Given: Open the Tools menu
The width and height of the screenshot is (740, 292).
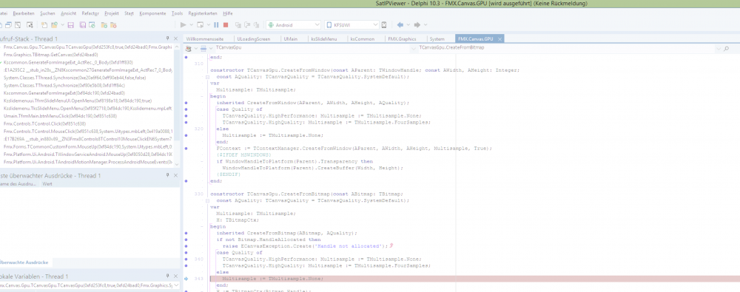Looking at the screenshot, I should pyautogui.click(x=178, y=13).
